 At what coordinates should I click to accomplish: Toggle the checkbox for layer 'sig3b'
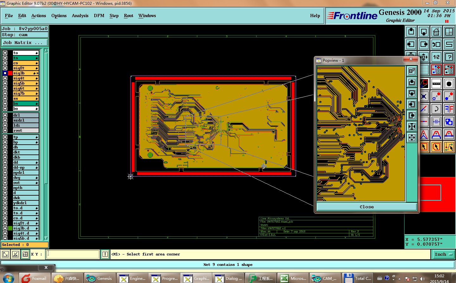(x=5, y=73)
